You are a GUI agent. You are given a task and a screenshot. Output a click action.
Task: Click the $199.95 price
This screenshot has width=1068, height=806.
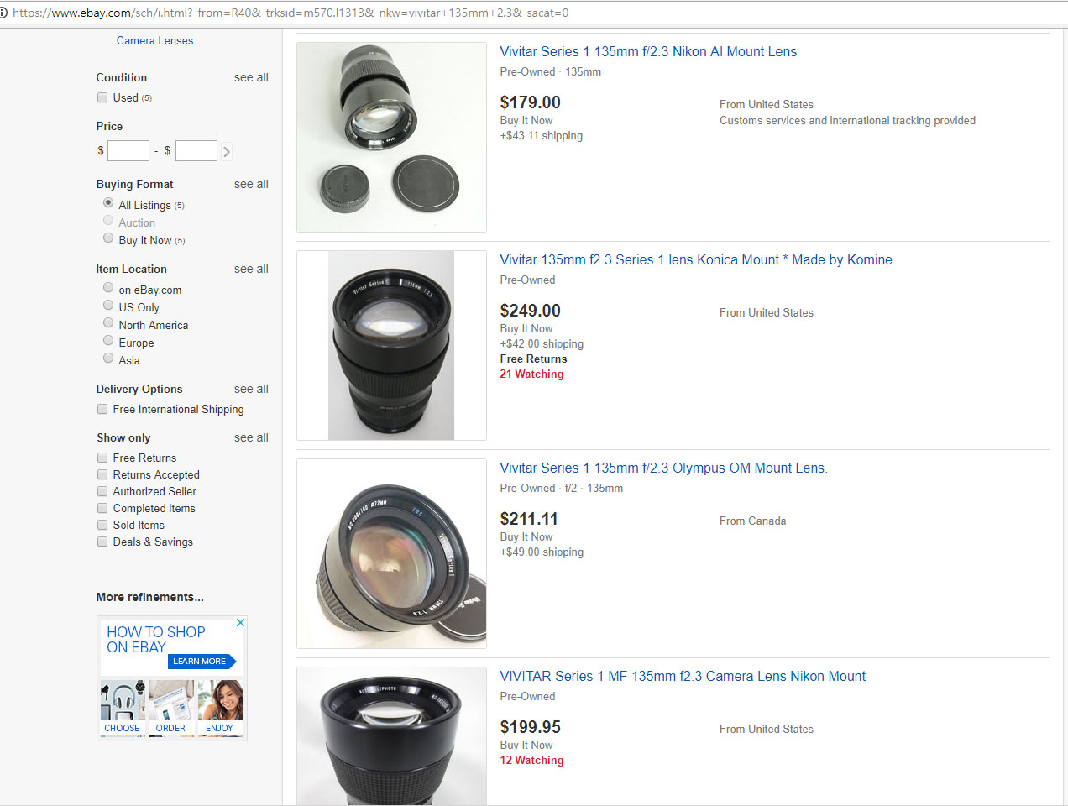tap(530, 727)
